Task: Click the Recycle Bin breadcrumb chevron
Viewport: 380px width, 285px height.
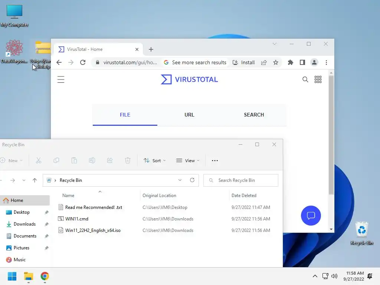Action: point(55,180)
